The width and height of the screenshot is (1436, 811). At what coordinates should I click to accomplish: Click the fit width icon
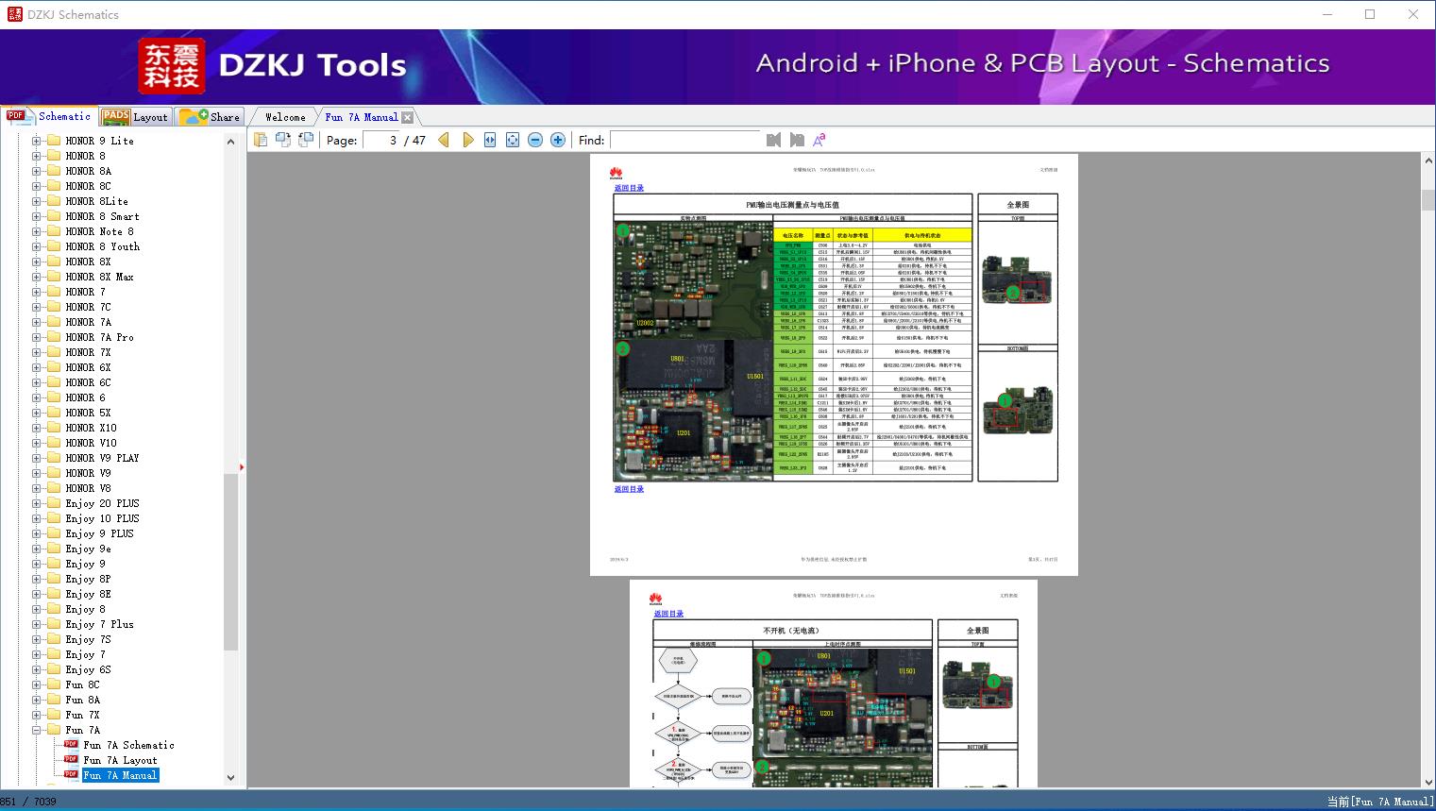[x=490, y=140]
